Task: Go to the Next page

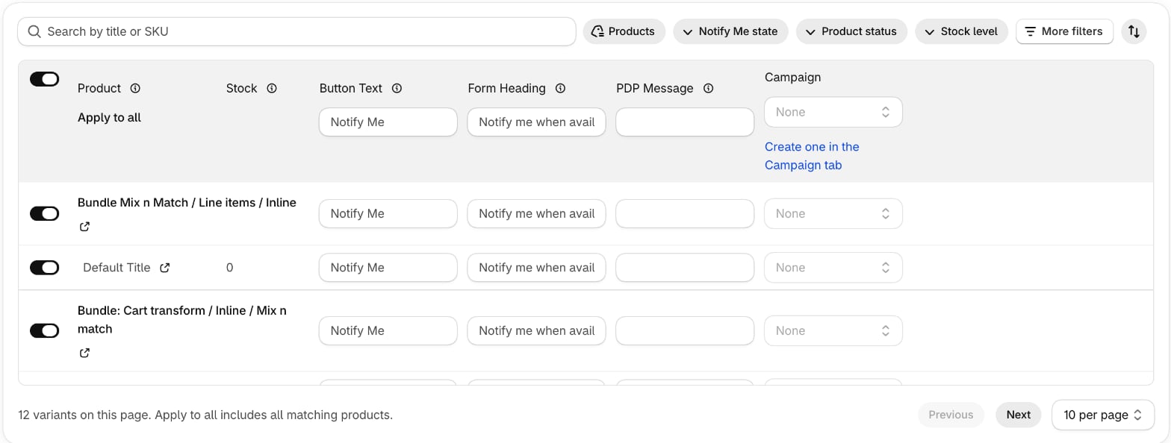Action: (1018, 415)
